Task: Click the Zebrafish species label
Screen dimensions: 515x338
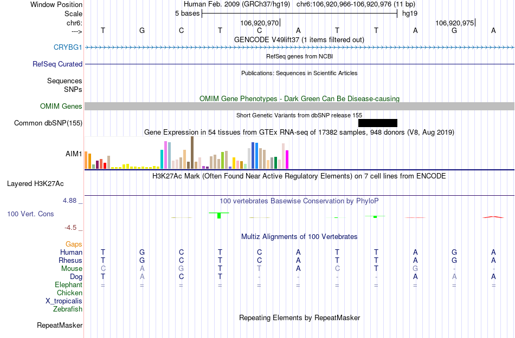Action: (67, 309)
